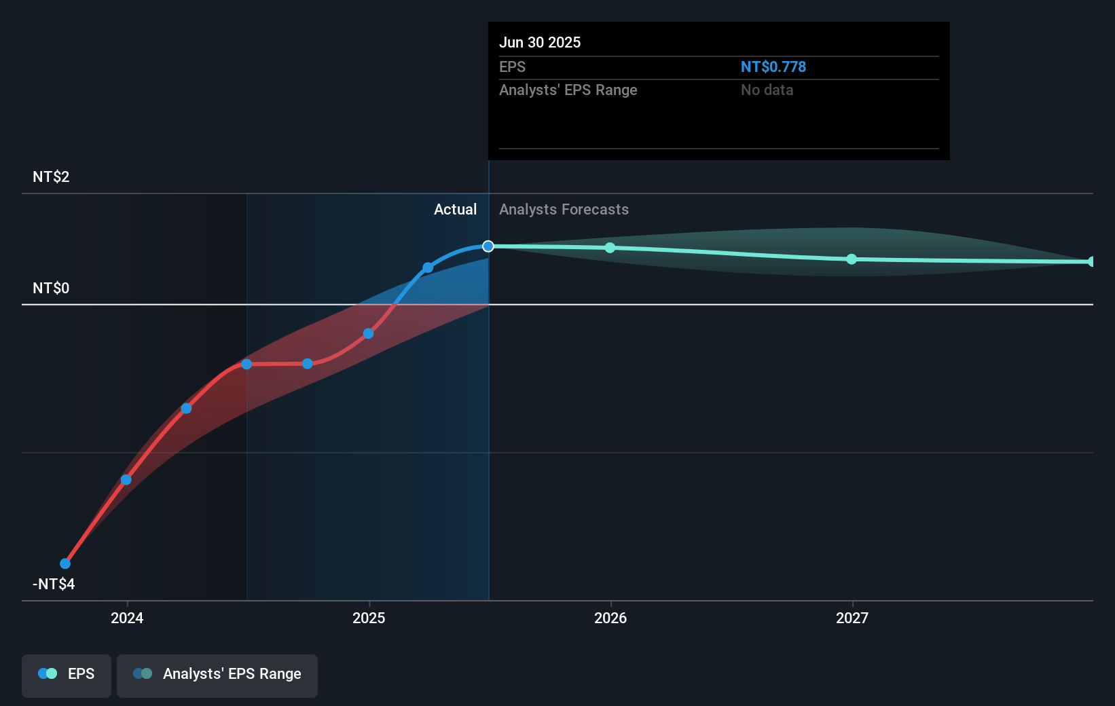Click the NT$0.778 EPS value in tooltip
Image resolution: width=1115 pixels, height=706 pixels.
(773, 67)
